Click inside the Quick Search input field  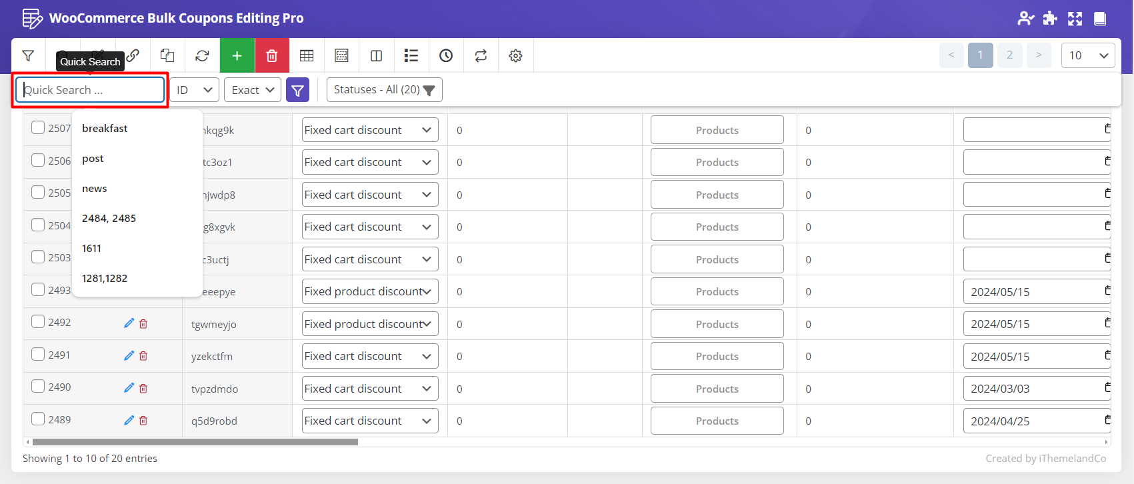point(90,90)
